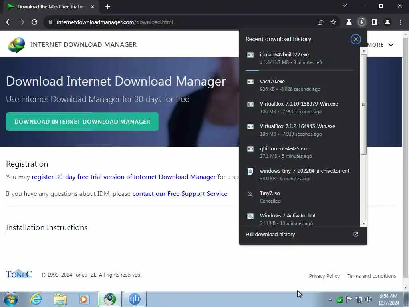The image size is (409, 307).
Task: Open Installation Instructions link
Action: tap(47, 227)
